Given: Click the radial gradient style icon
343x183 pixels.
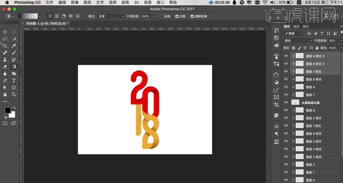Looking at the screenshot, I should click(56, 16).
